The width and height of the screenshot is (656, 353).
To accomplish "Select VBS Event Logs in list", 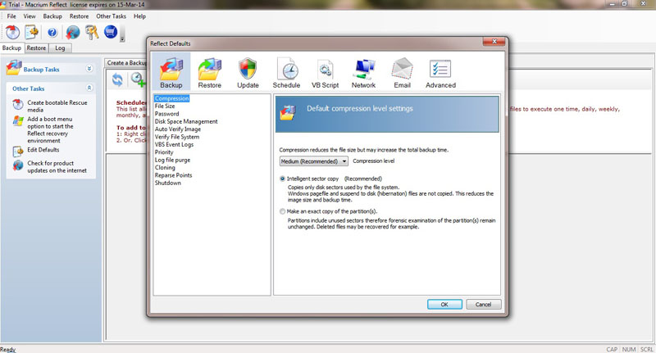I will point(174,144).
